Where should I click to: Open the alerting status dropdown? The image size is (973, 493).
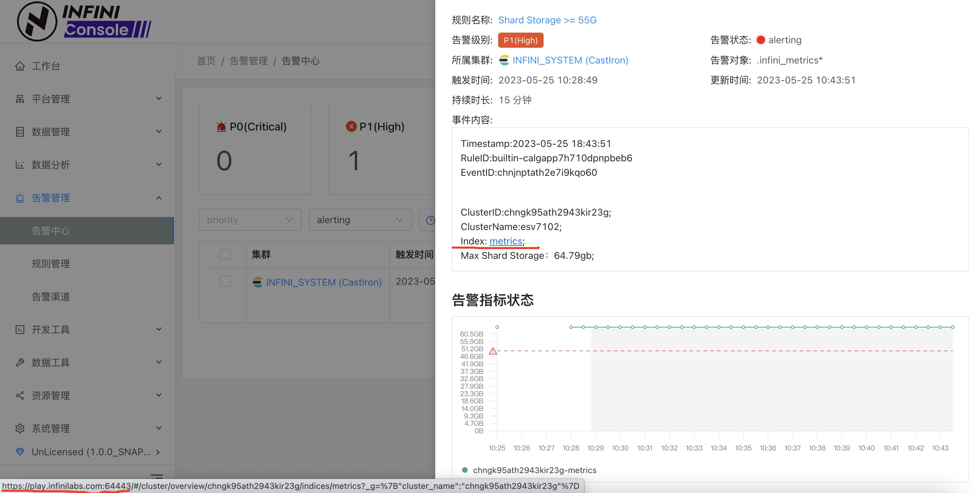click(x=360, y=220)
